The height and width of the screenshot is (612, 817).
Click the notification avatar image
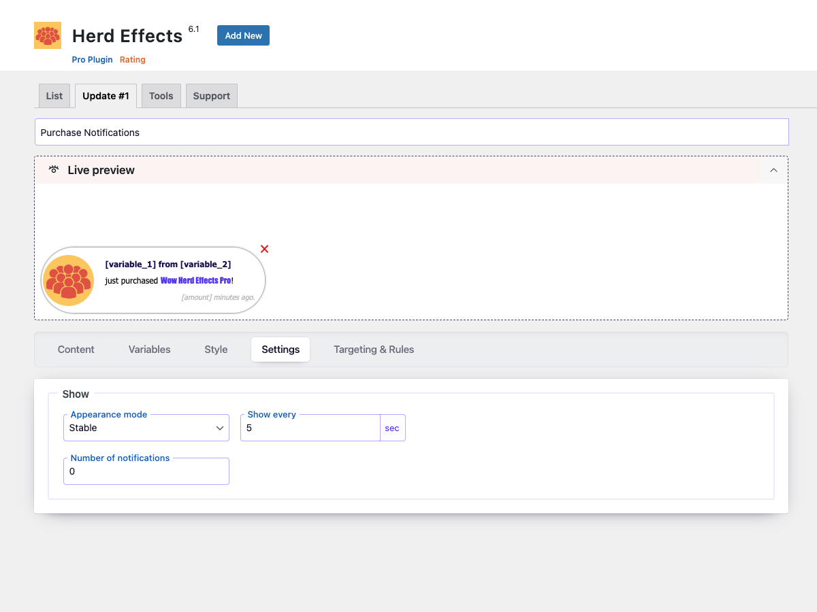point(68,280)
